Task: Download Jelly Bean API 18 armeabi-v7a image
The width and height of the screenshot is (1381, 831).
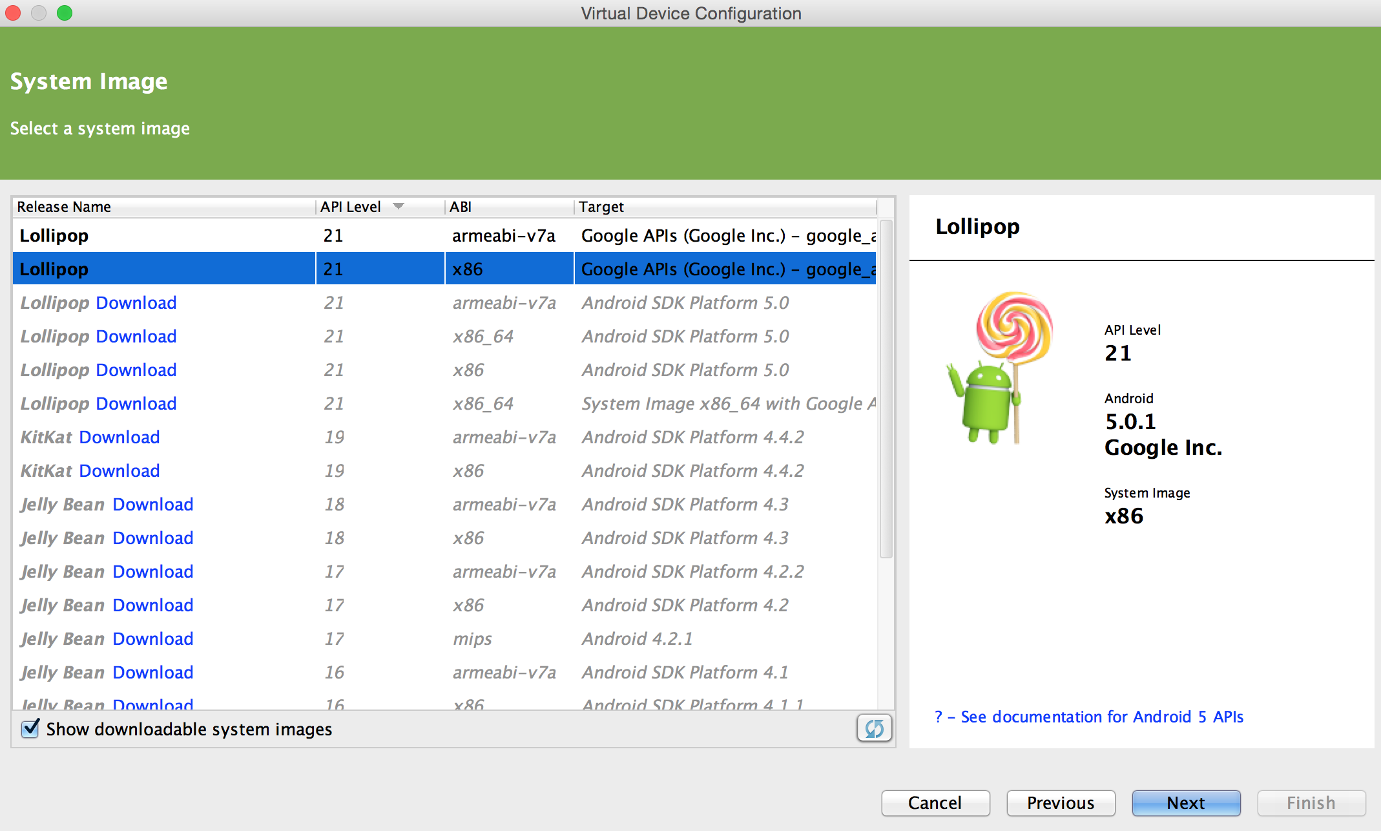Action: coord(153,504)
